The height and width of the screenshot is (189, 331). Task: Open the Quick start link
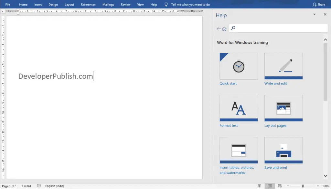pos(228,83)
